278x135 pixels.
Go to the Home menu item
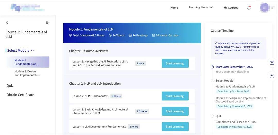[x=174, y=8]
